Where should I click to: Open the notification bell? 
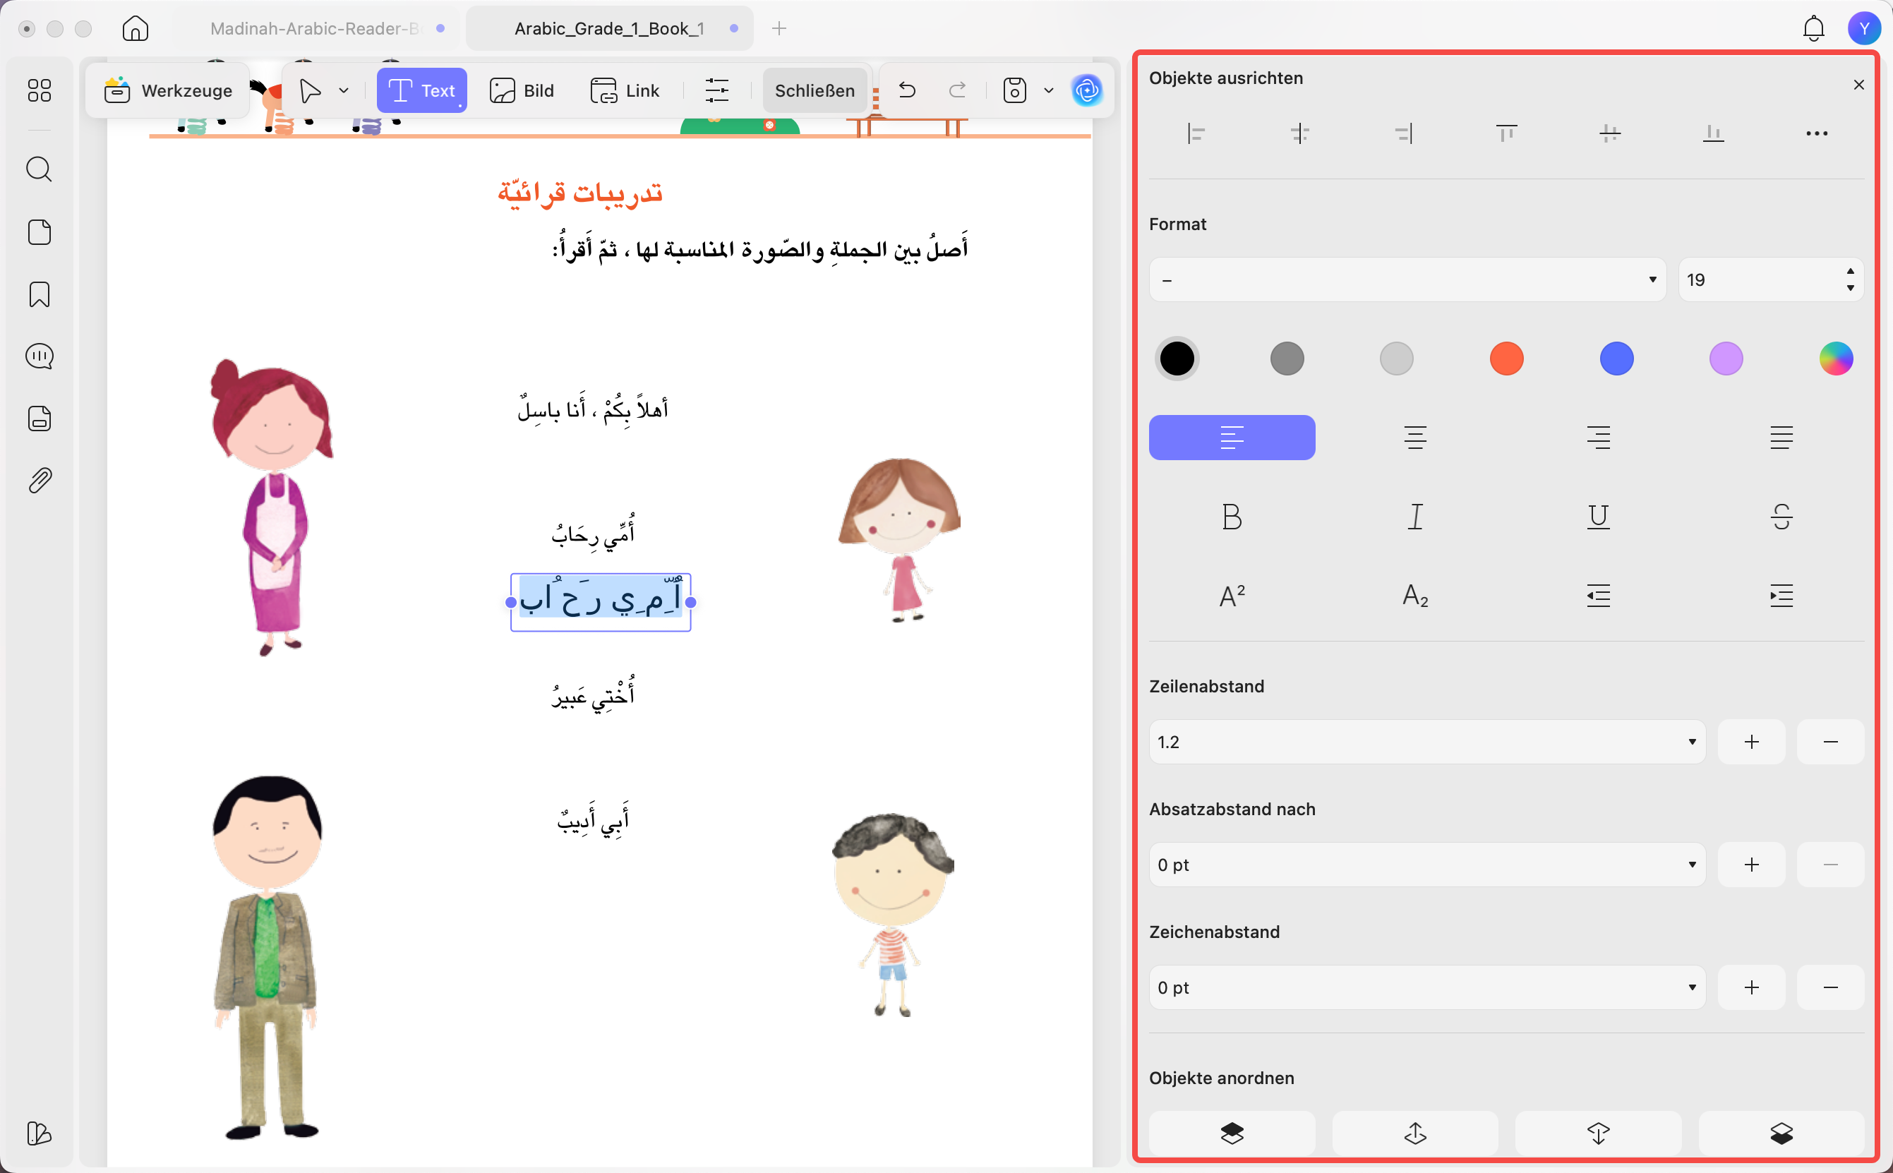click(1813, 29)
